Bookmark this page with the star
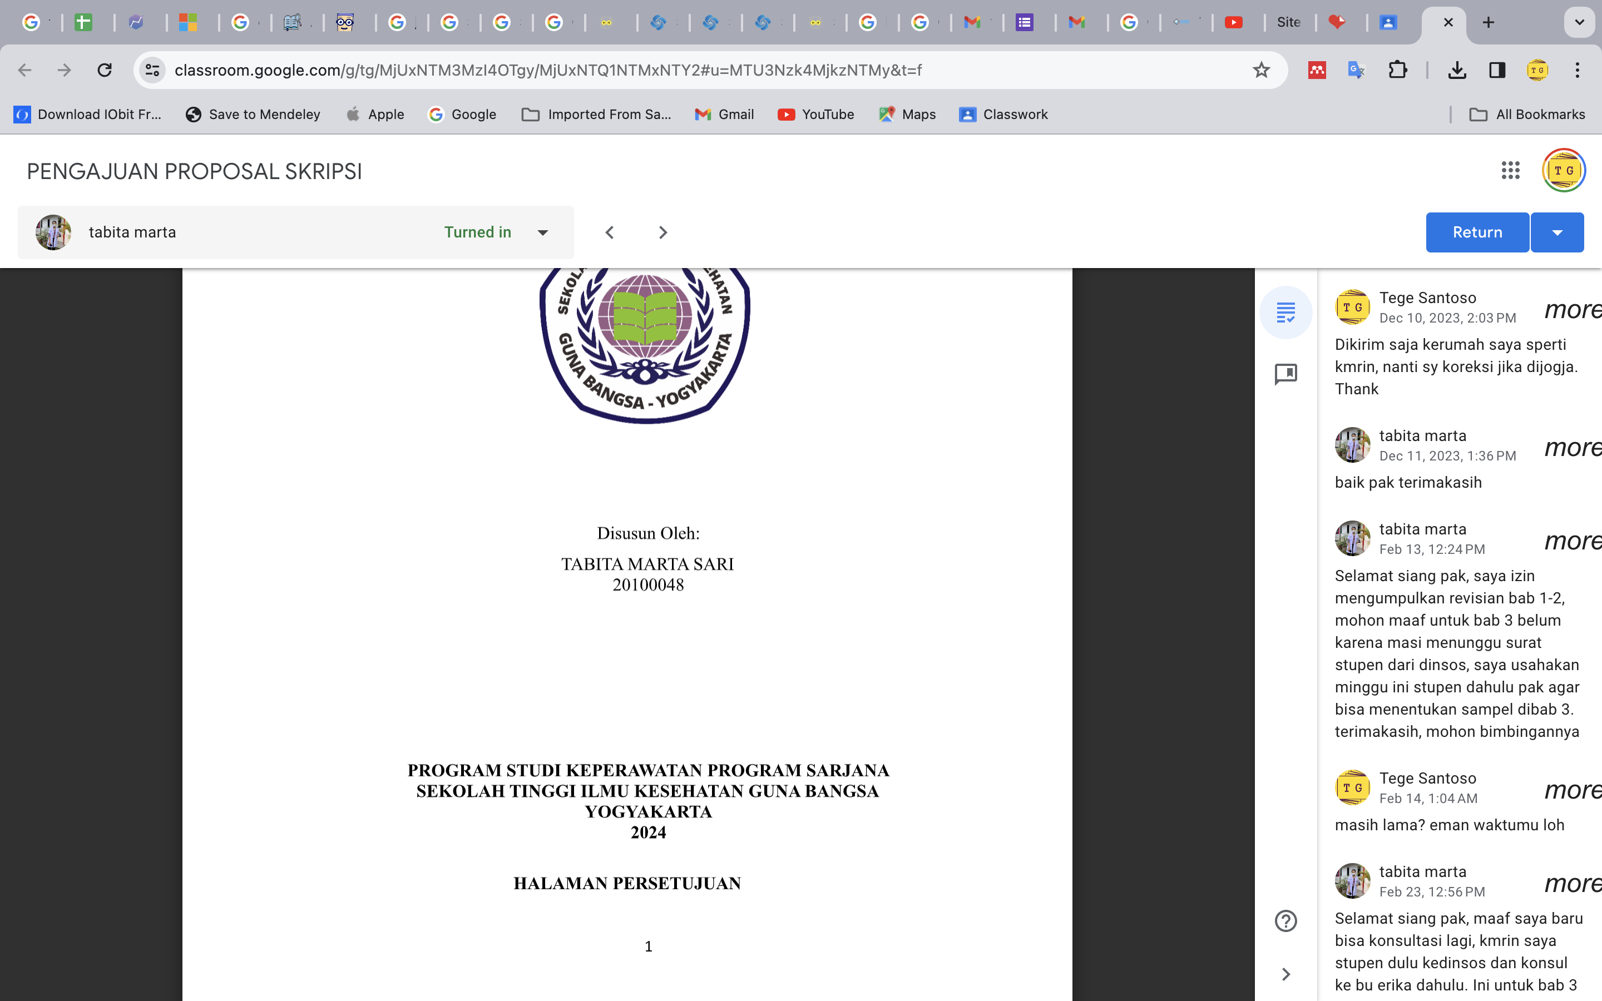 [x=1261, y=70]
